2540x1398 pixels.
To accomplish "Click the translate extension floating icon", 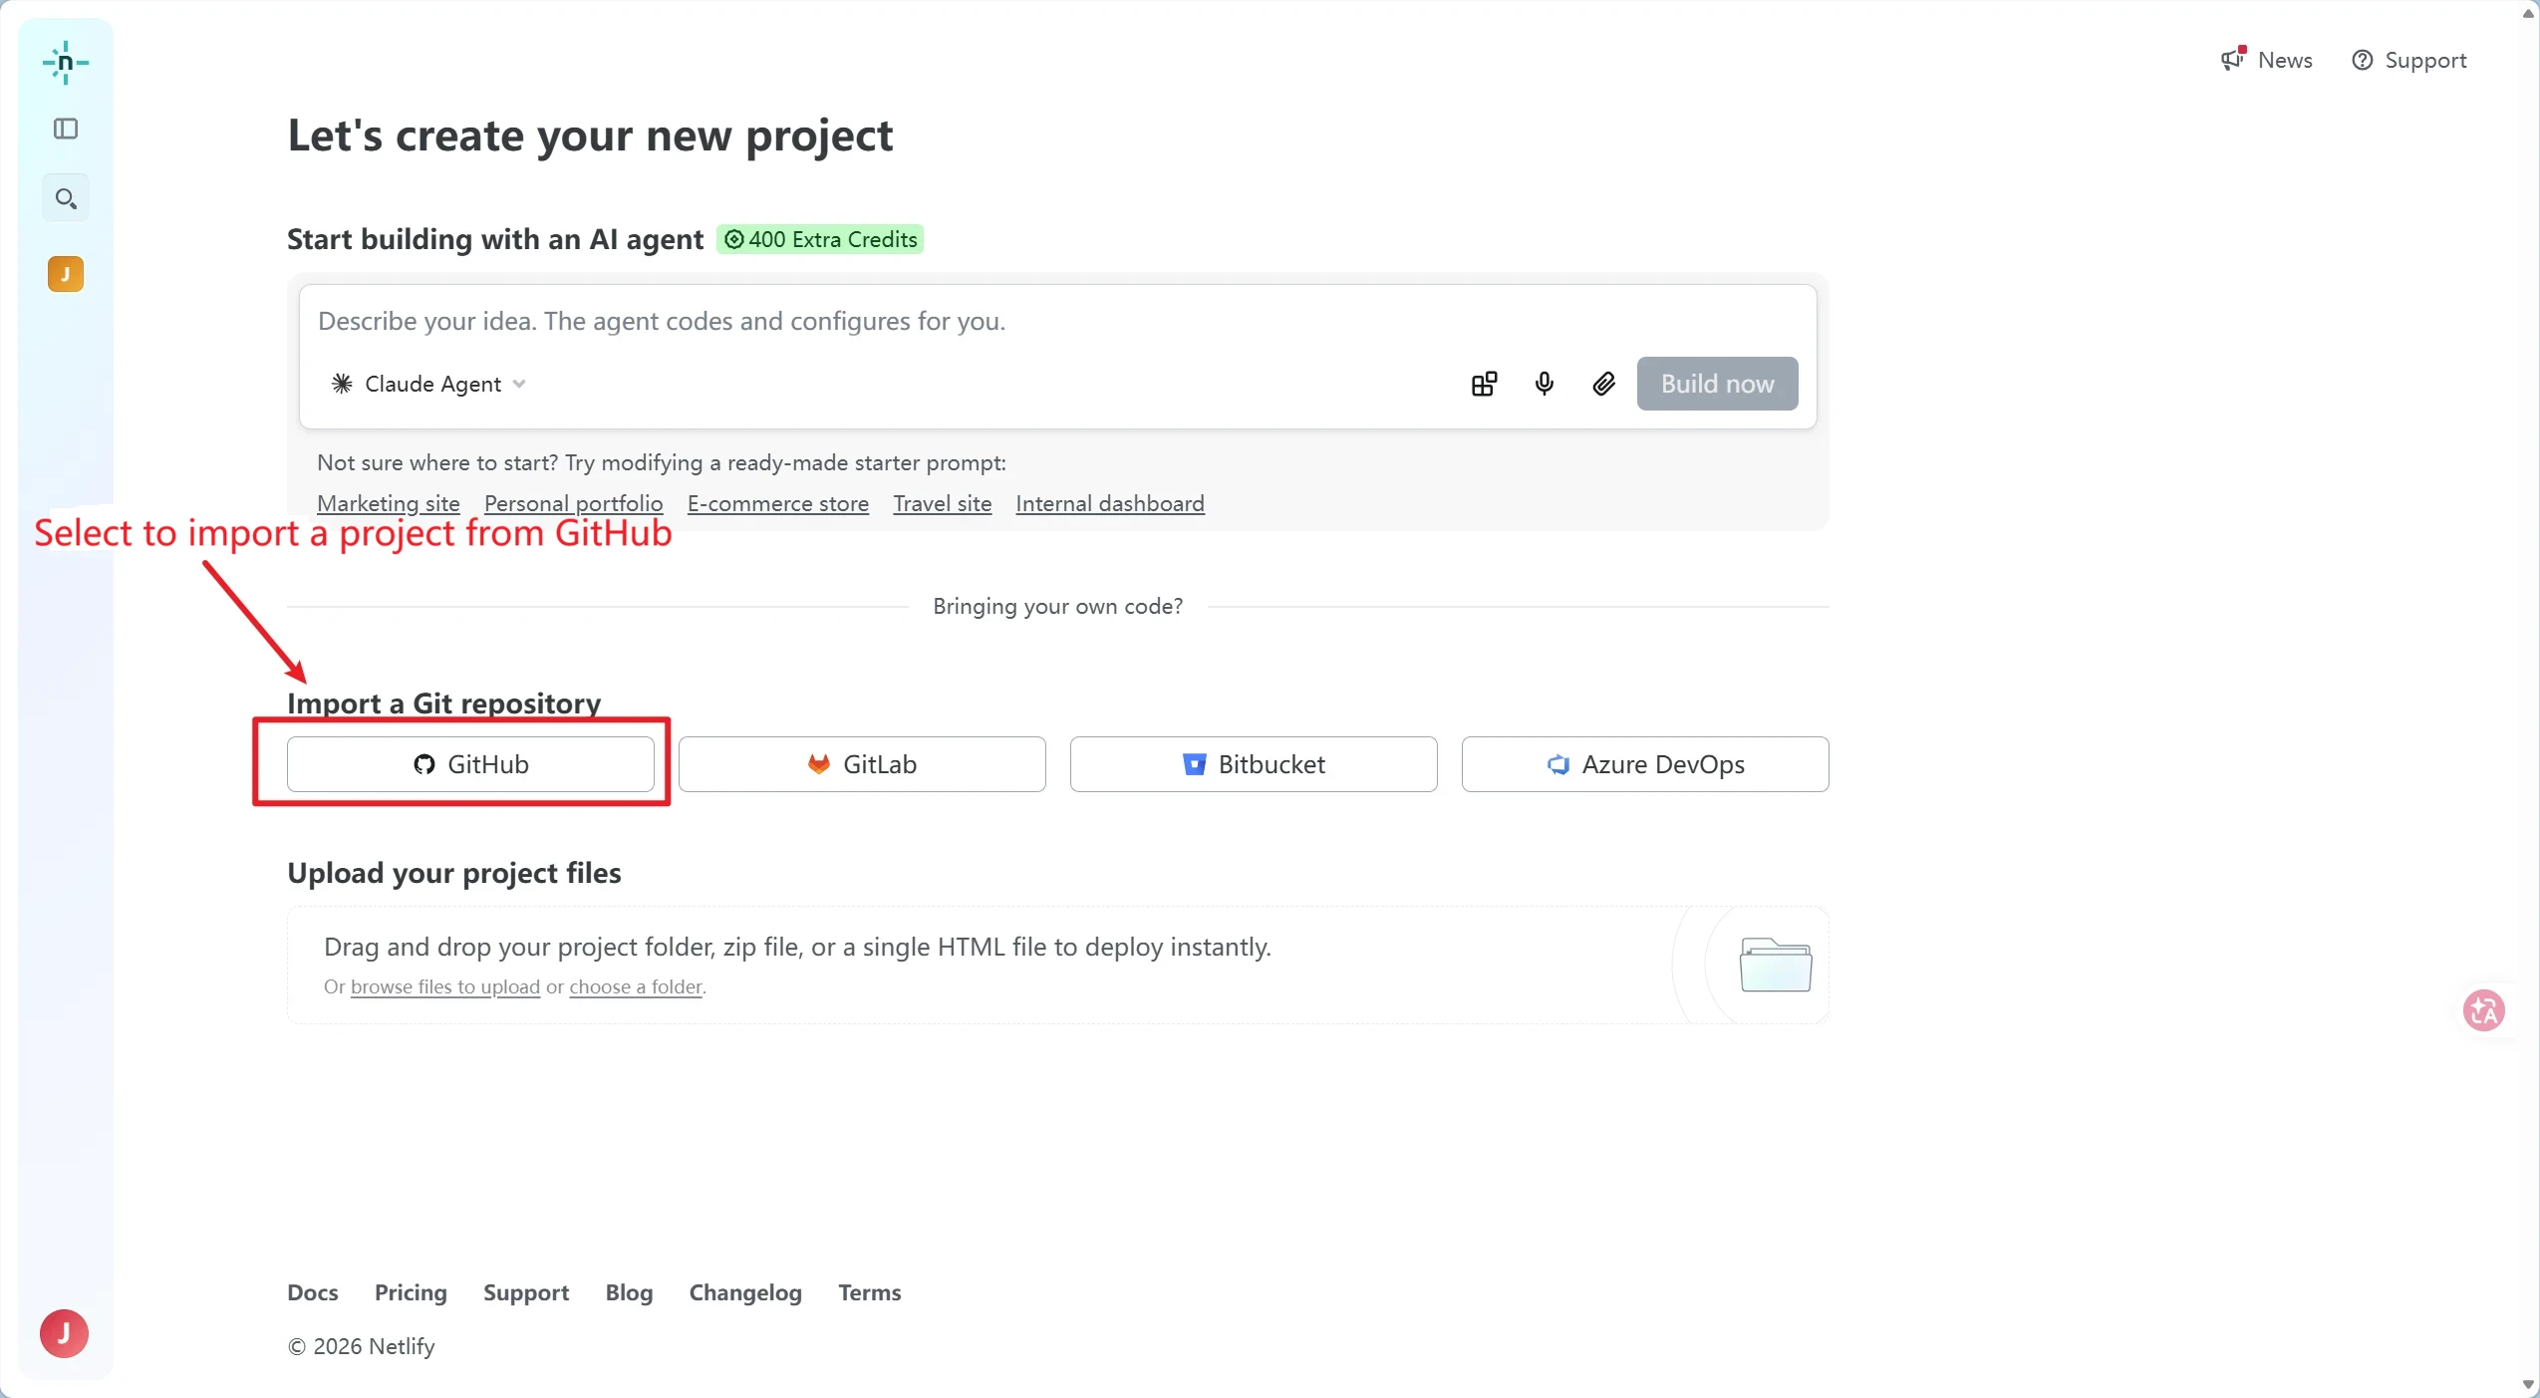I will coord(2484,1010).
